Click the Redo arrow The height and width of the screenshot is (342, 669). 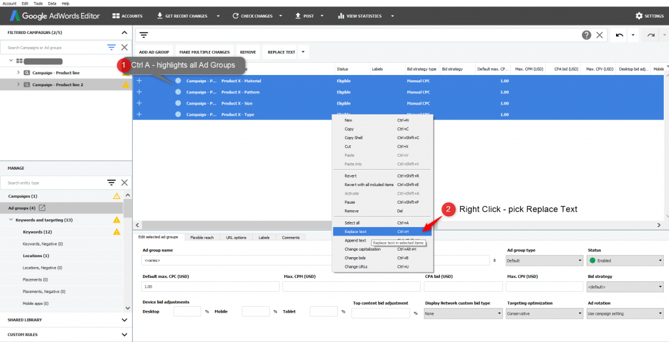(x=651, y=35)
